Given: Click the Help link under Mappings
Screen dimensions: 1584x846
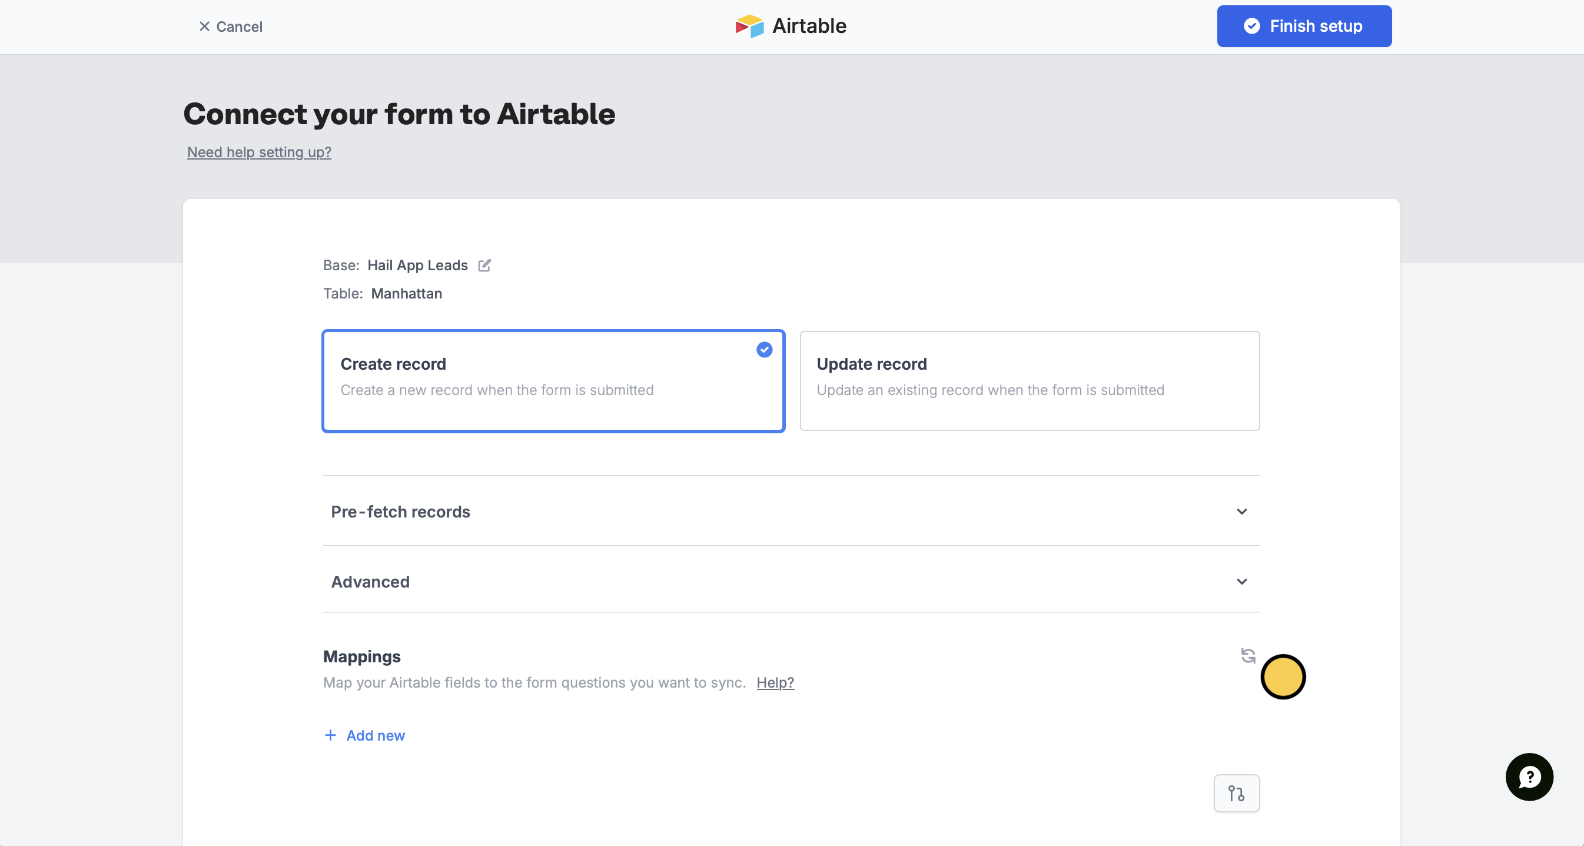Looking at the screenshot, I should click(775, 683).
